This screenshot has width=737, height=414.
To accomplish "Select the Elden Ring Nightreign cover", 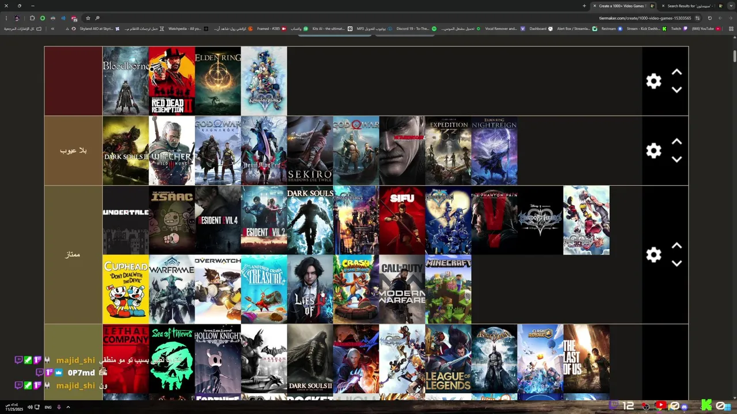I will pyautogui.click(x=494, y=151).
